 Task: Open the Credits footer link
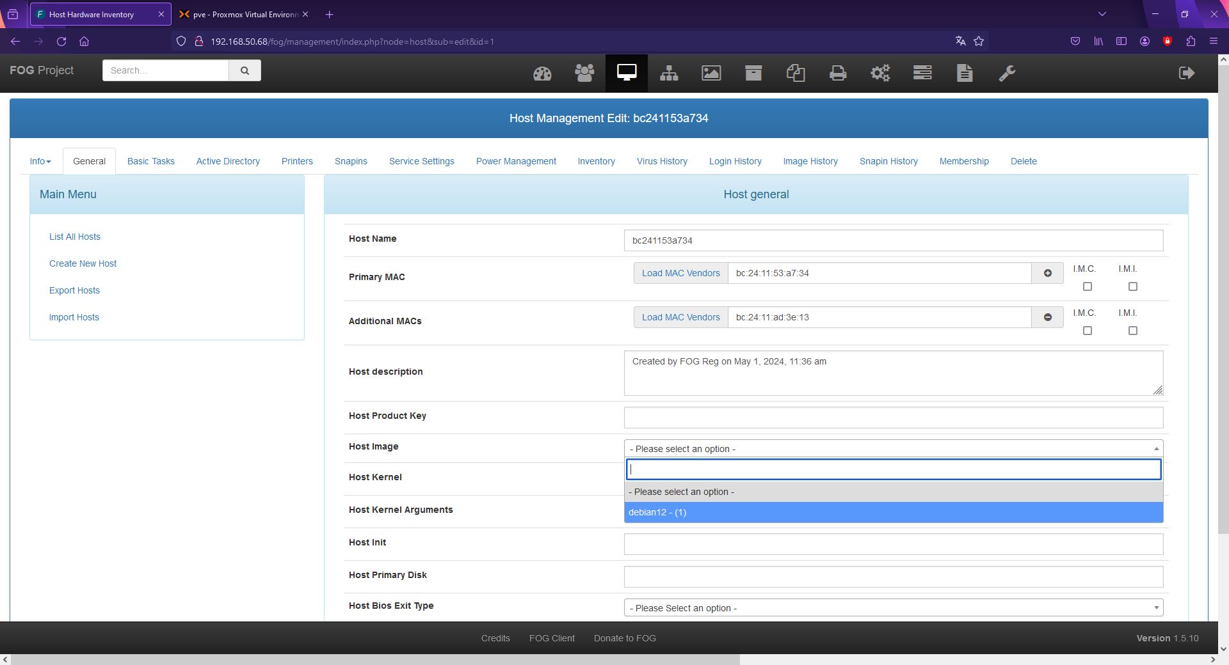point(495,638)
